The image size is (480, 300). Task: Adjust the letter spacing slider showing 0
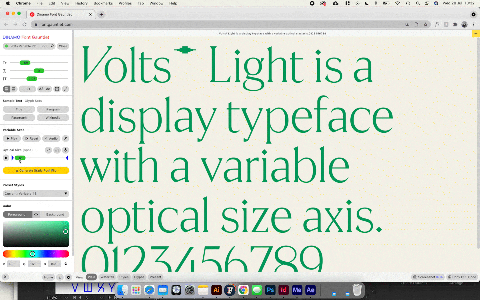point(39,71)
